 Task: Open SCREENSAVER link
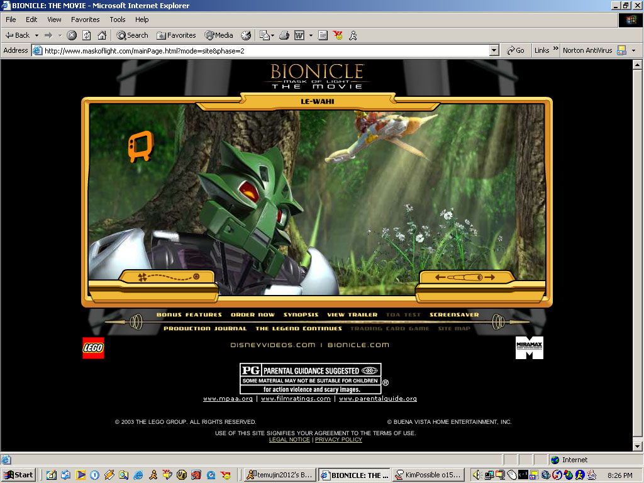coord(454,314)
